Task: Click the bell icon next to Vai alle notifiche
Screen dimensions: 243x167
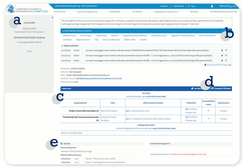Action: (205, 65)
